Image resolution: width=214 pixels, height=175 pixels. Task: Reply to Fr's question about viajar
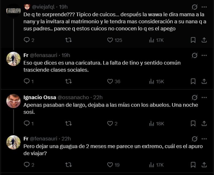click(26, 163)
